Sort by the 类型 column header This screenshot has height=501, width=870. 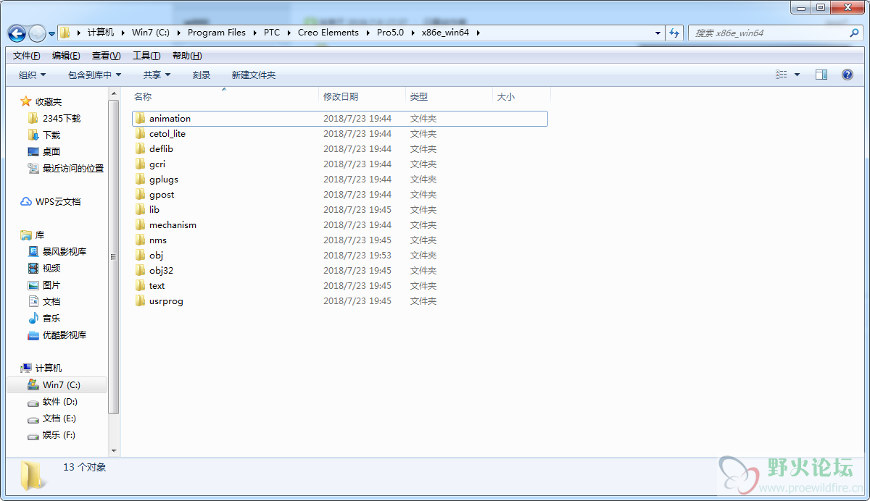(x=449, y=96)
